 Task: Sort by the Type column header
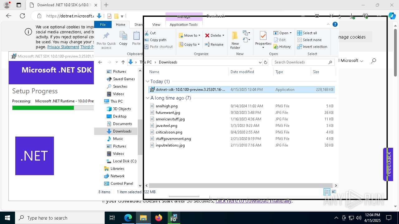[x=292, y=72]
